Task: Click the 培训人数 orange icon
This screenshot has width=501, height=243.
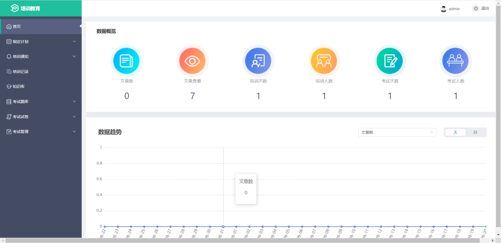Action: [x=324, y=61]
